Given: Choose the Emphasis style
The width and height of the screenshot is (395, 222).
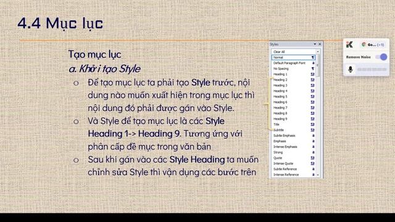Looking at the screenshot, I should click(x=294, y=141).
